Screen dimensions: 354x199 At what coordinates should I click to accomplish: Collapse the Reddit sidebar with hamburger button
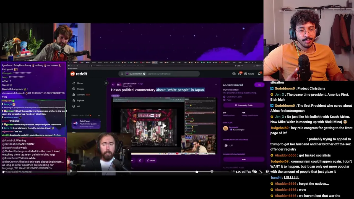coord(106,83)
